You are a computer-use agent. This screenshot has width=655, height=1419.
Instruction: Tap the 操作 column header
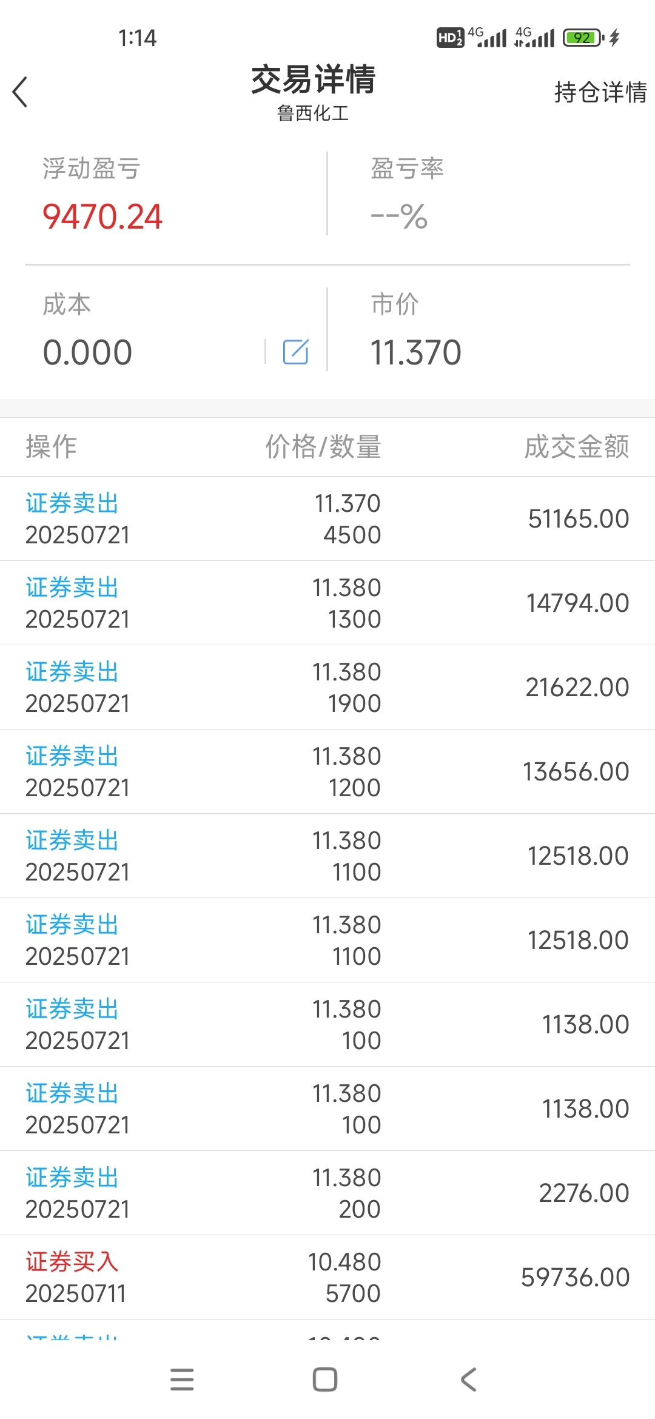pyautogui.click(x=51, y=447)
